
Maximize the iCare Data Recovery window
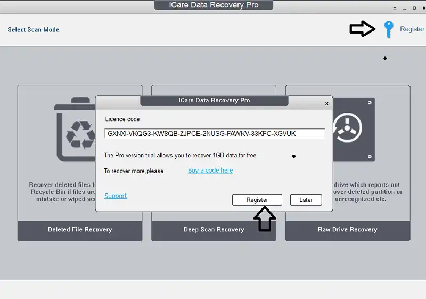pos(414,9)
